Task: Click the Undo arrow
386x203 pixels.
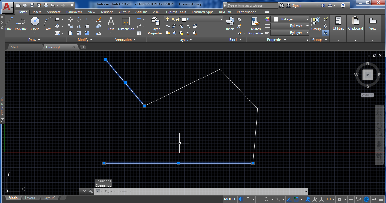Action: [x=52, y=5]
